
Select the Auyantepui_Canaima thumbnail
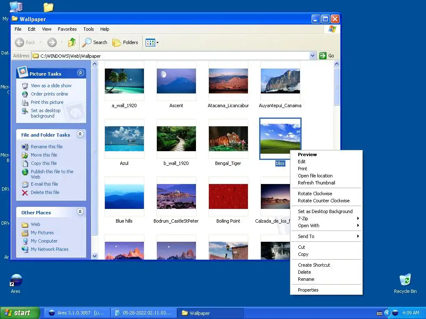click(x=280, y=81)
